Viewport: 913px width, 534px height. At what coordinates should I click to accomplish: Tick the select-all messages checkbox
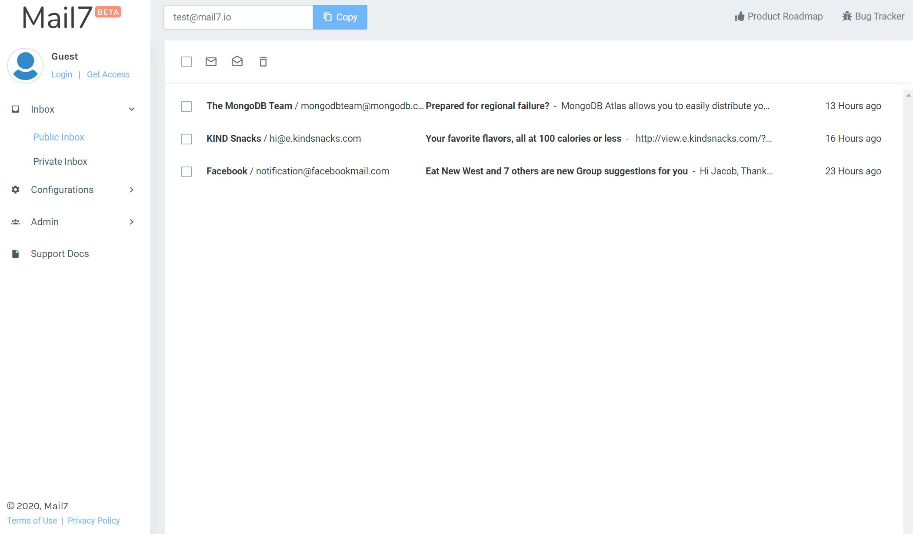point(186,62)
